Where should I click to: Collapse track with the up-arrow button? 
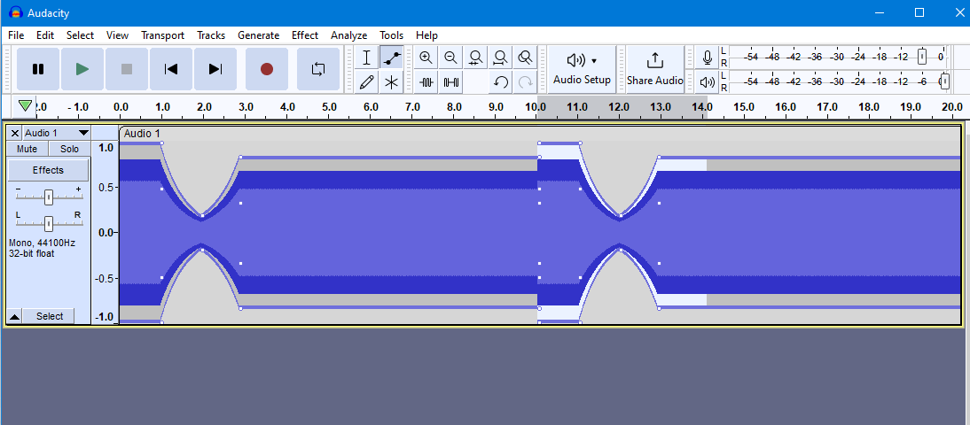tap(15, 316)
